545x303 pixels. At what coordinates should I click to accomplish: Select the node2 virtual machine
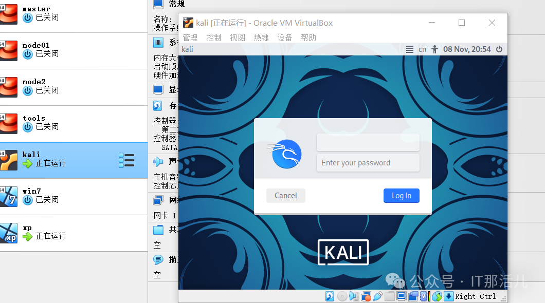pyautogui.click(x=74, y=87)
